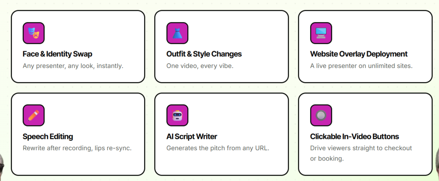Image resolution: width=439 pixels, height=181 pixels.
Task: Select the Face & Identity Swap heading
Action: (x=57, y=54)
